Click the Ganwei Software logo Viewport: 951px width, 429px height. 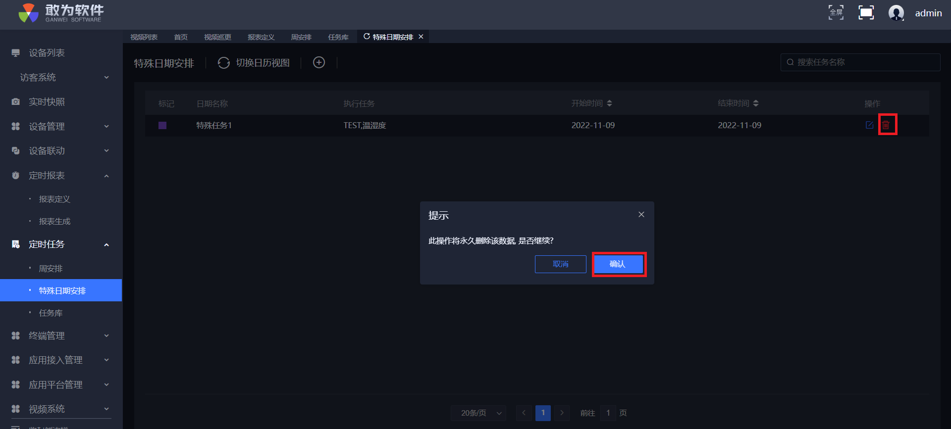tap(61, 13)
